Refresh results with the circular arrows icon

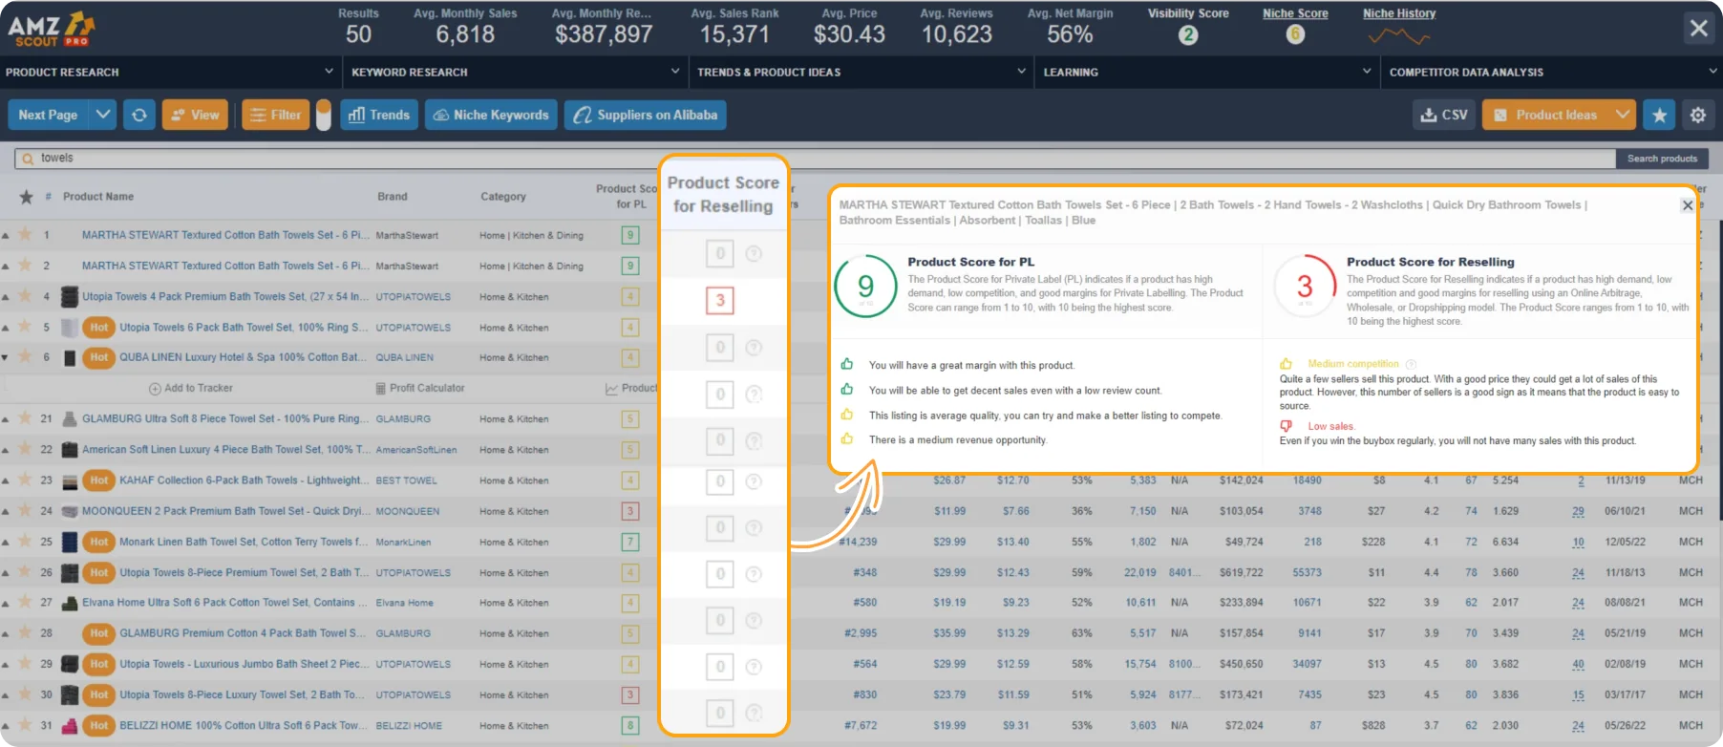pos(139,115)
